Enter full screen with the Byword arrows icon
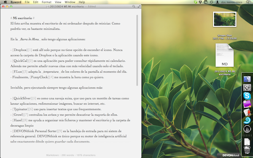The height and width of the screenshot is (158, 253). coord(139,6)
